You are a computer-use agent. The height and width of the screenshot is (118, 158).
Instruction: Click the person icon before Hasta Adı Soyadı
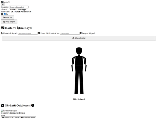[2, 33]
